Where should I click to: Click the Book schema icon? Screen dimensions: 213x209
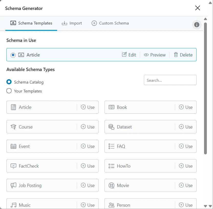coord(111,107)
